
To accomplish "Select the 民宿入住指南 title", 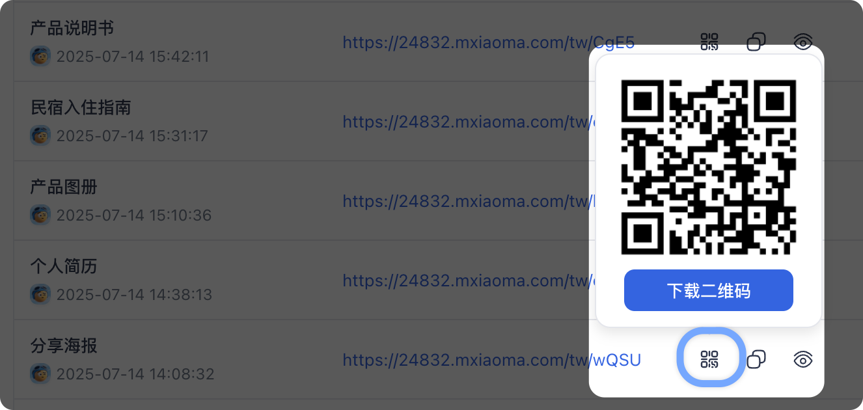I will pyautogui.click(x=81, y=107).
